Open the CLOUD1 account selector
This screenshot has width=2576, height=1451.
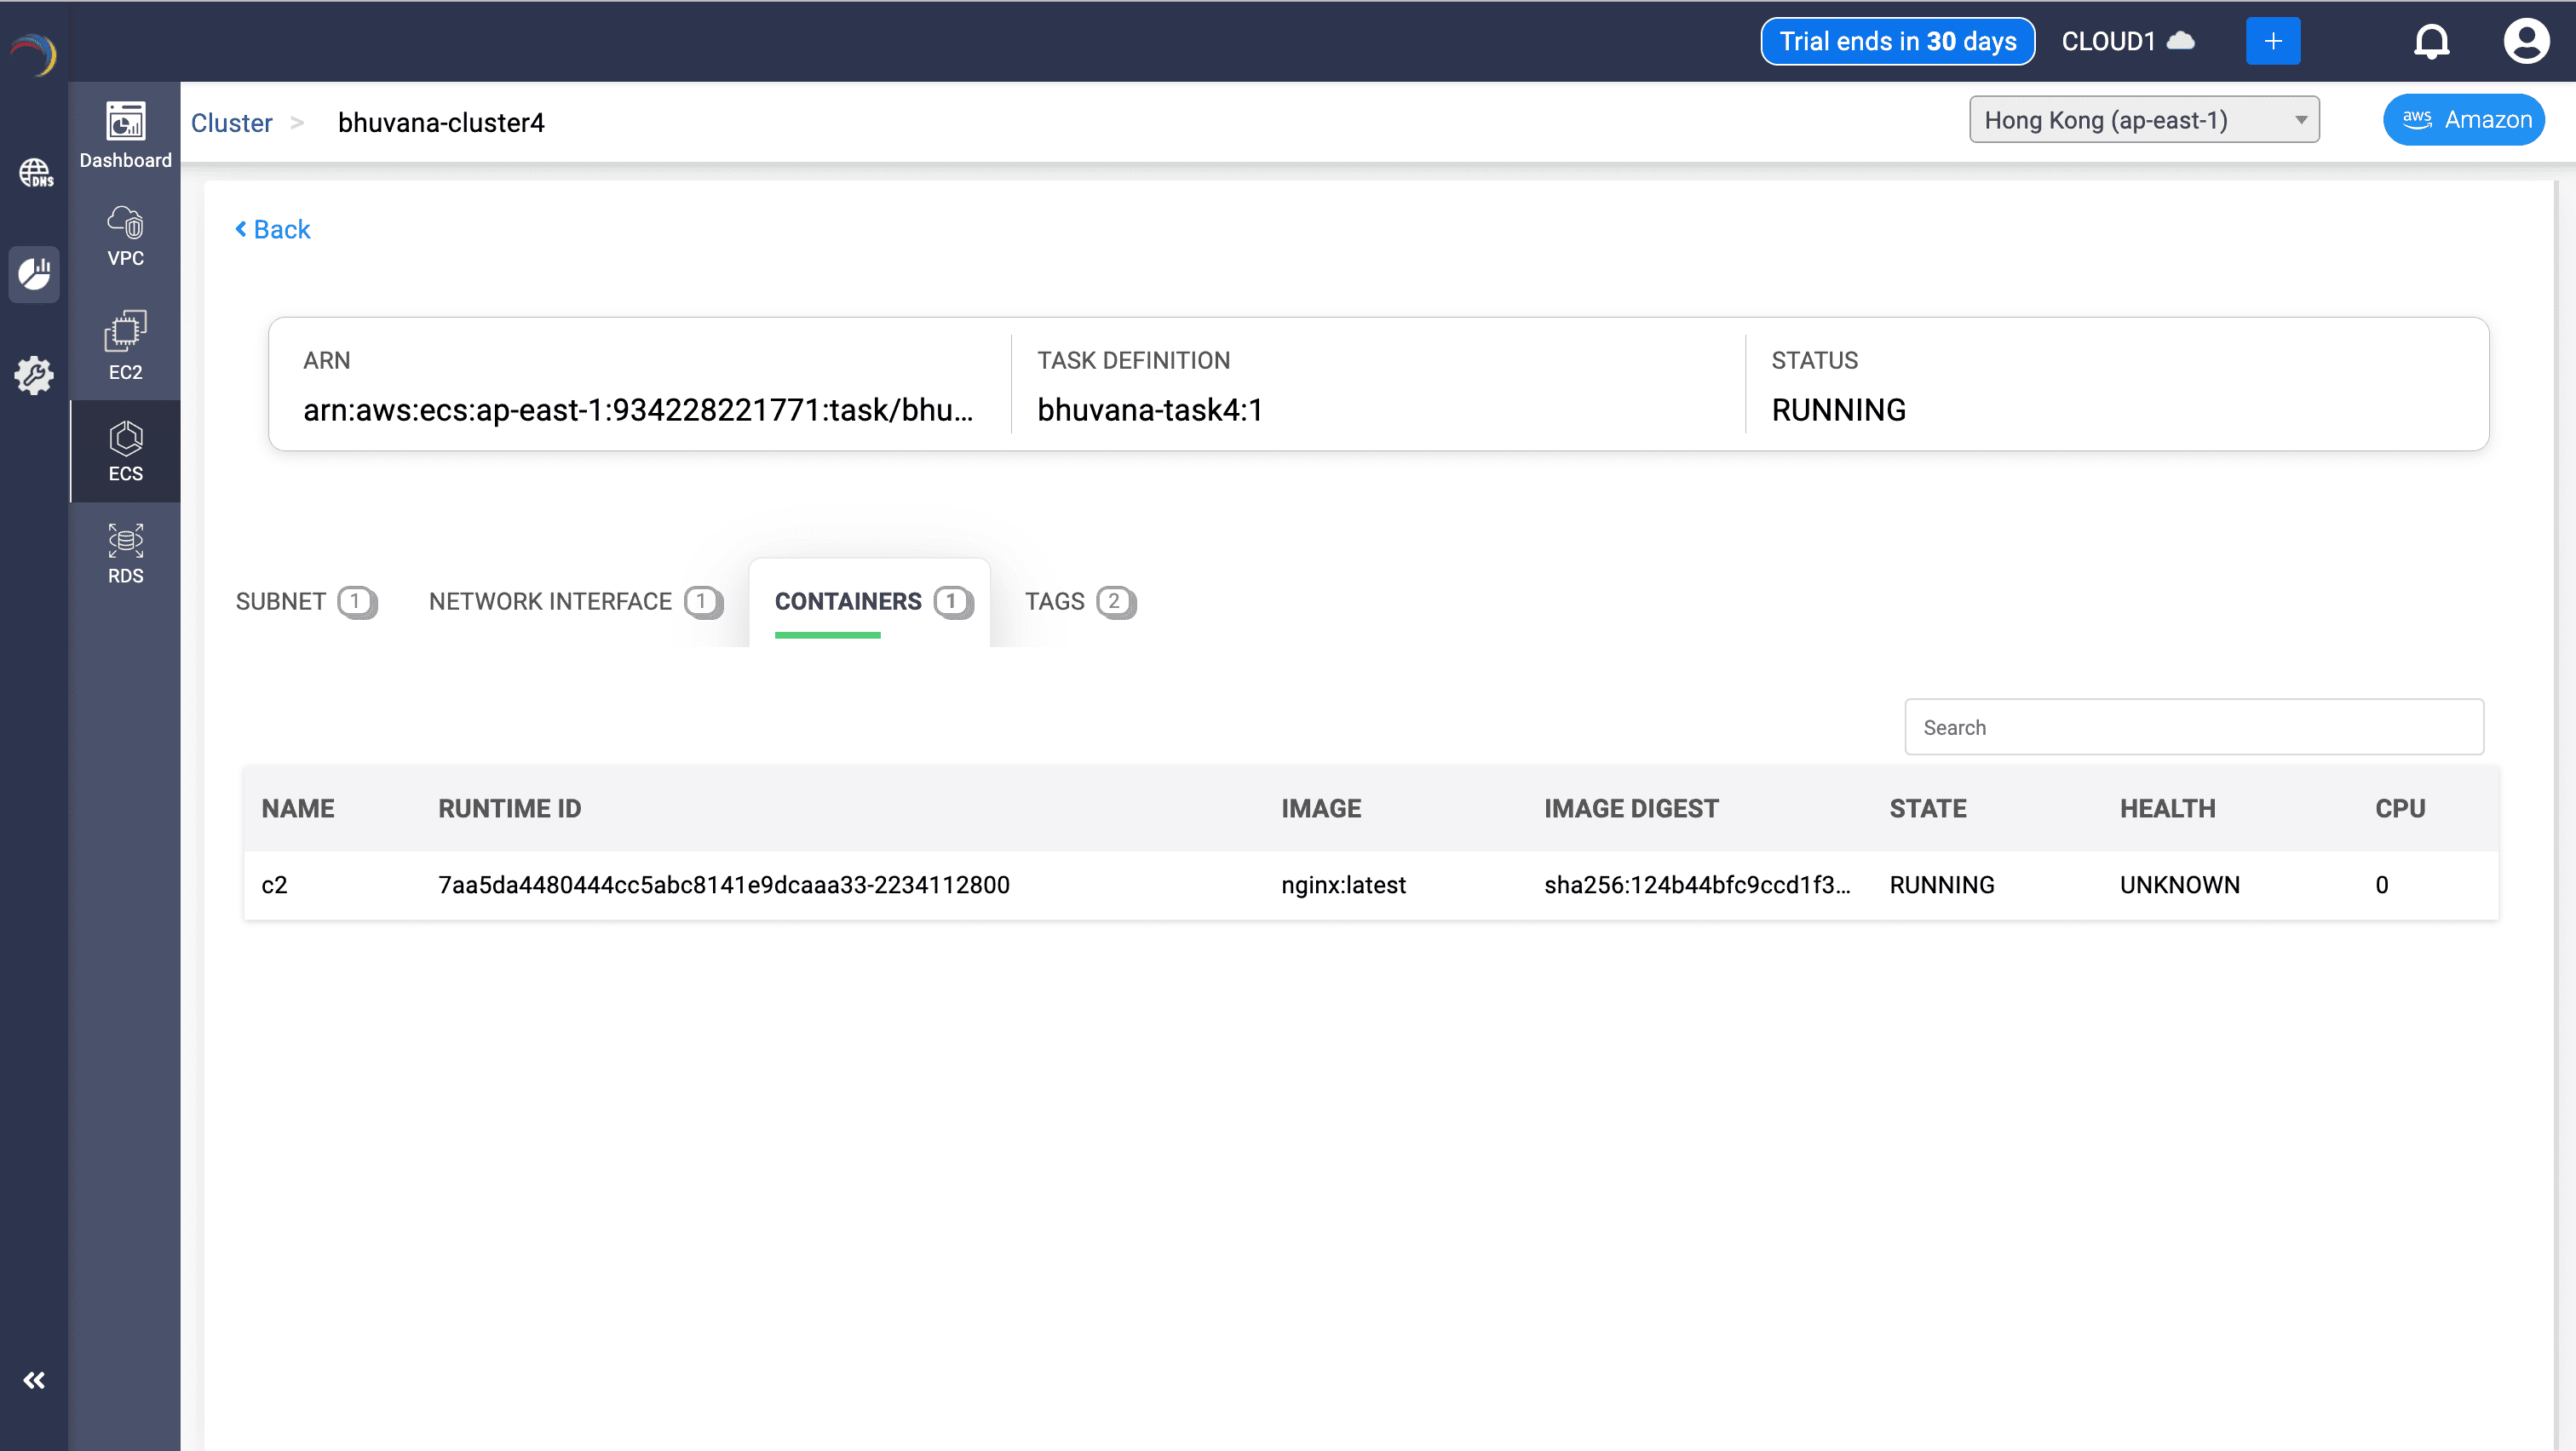coord(2127,42)
